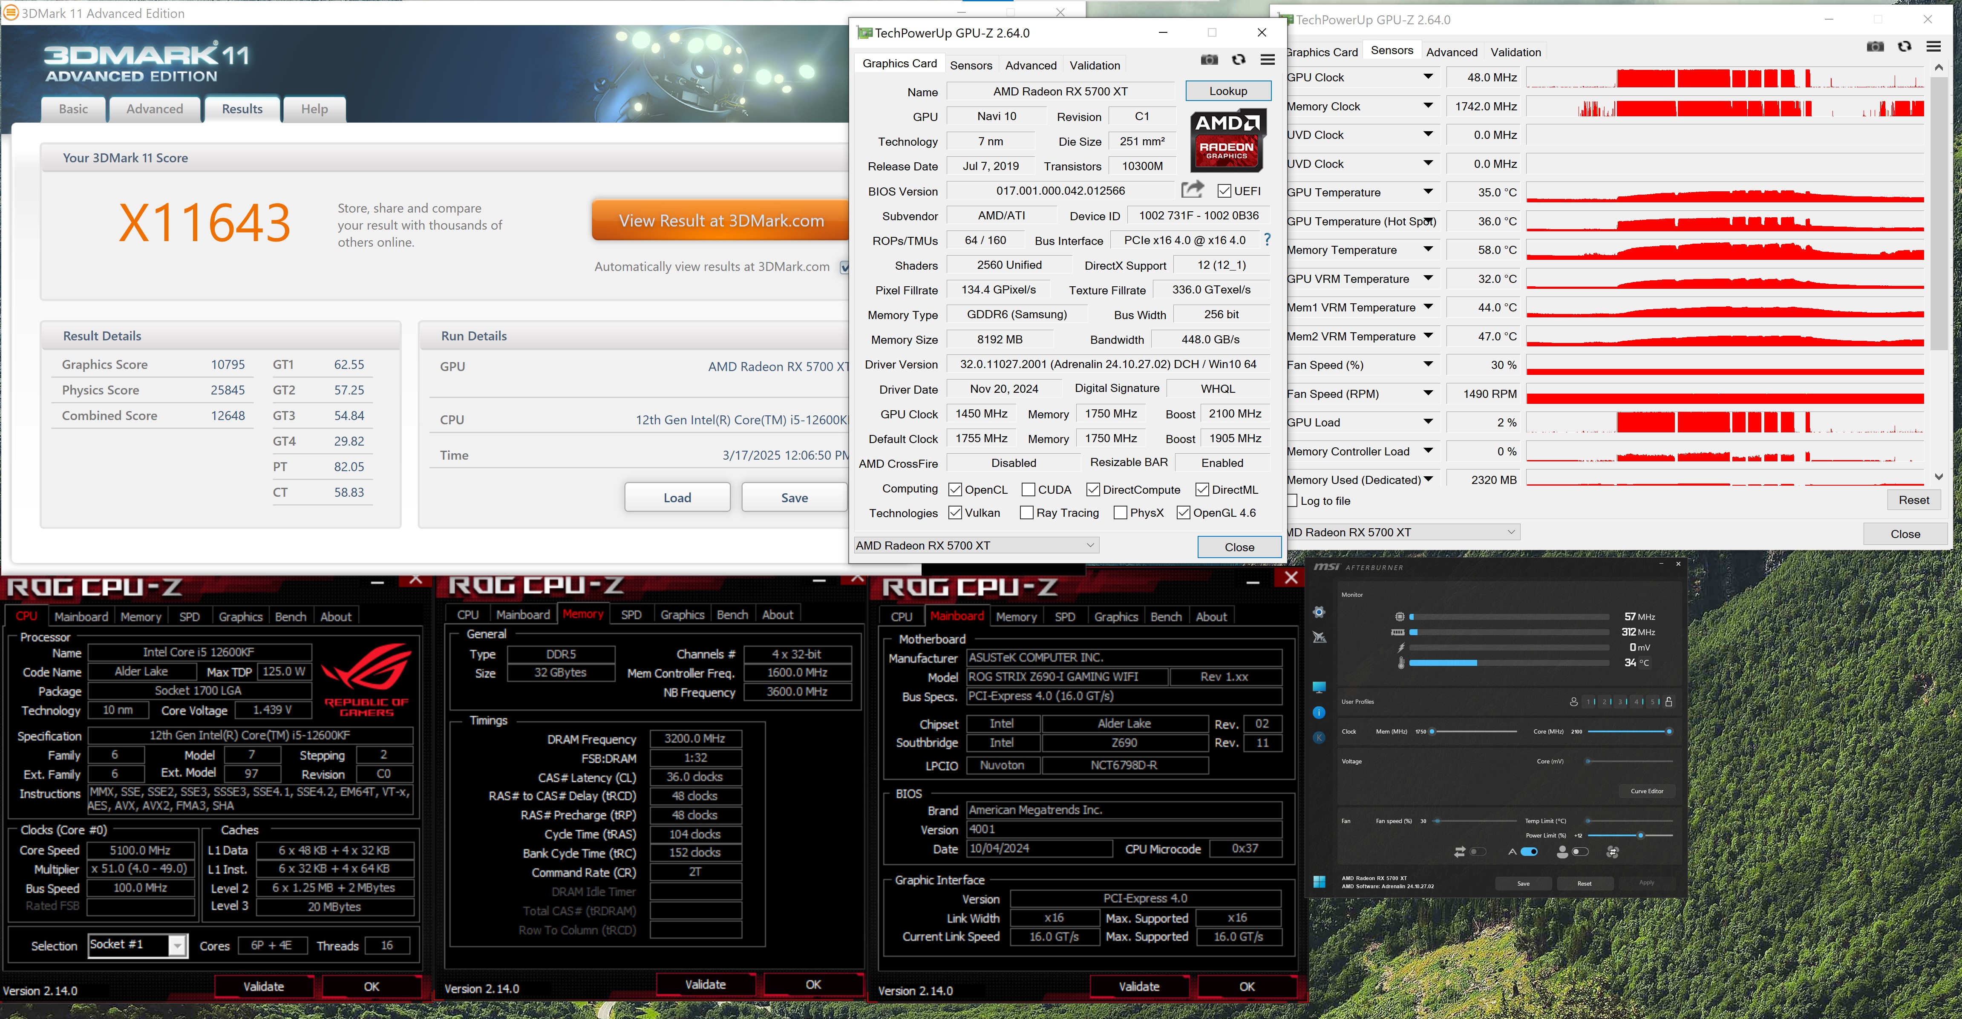Click the Driver Version field in GPU-Z

1107,364
